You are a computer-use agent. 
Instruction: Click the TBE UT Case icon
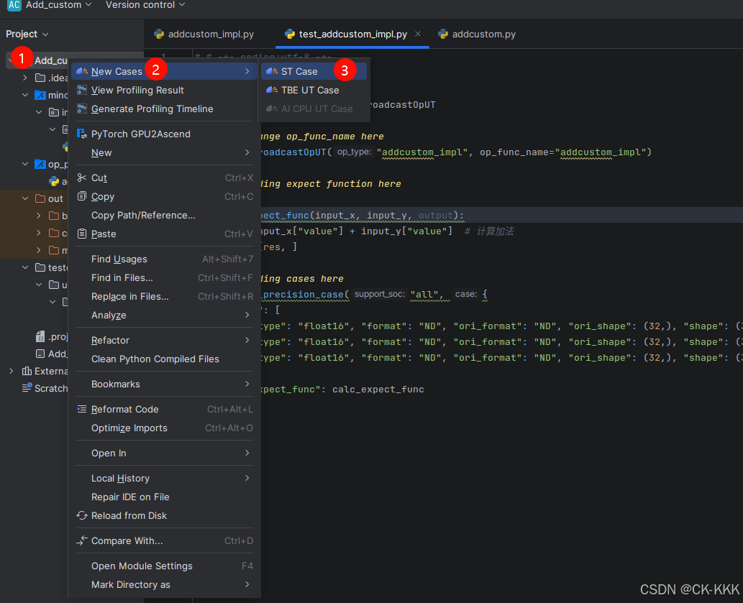pos(271,90)
